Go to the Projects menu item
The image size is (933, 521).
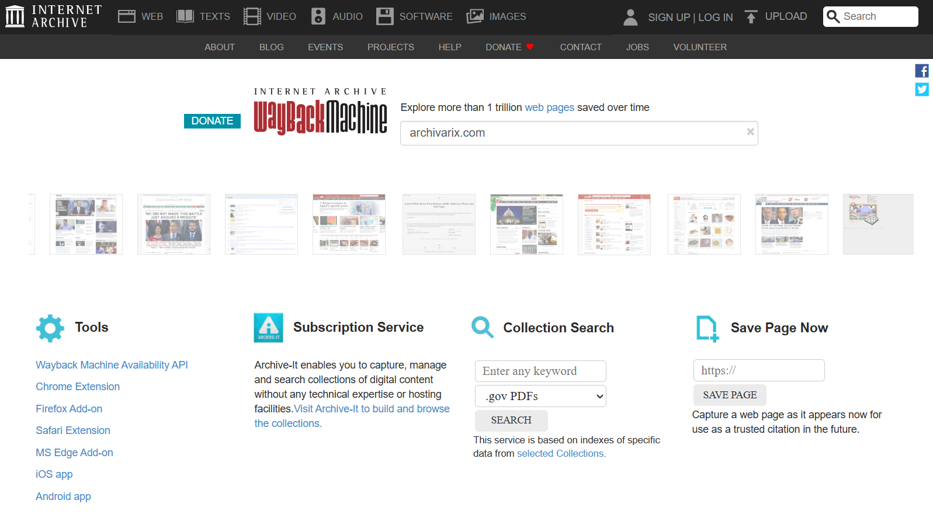390,47
